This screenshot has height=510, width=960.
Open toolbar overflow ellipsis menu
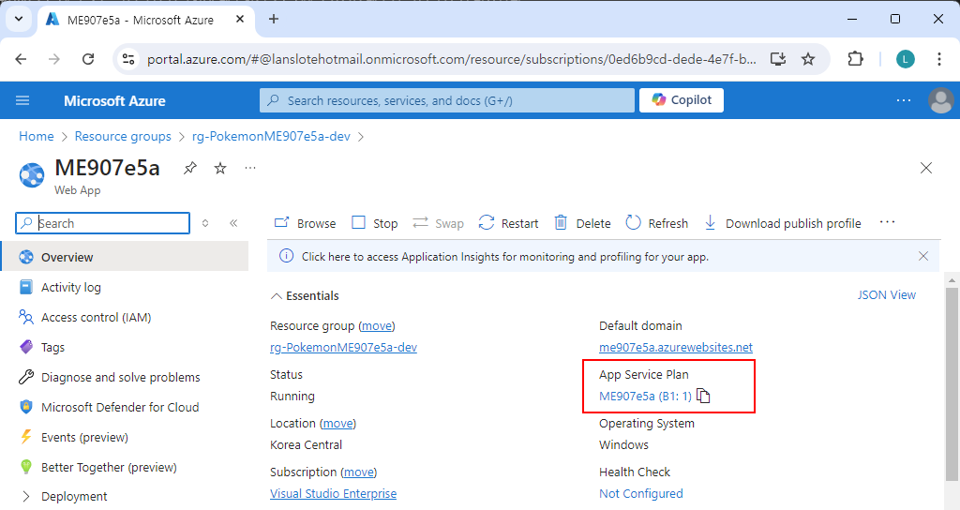point(887,222)
